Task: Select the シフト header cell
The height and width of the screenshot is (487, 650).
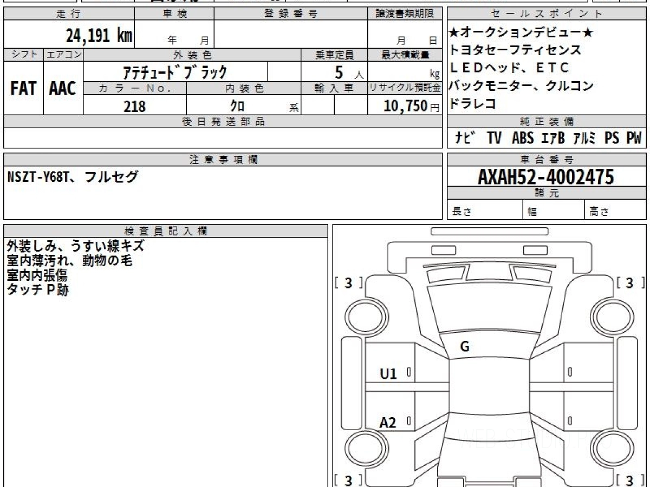Action: (x=23, y=55)
